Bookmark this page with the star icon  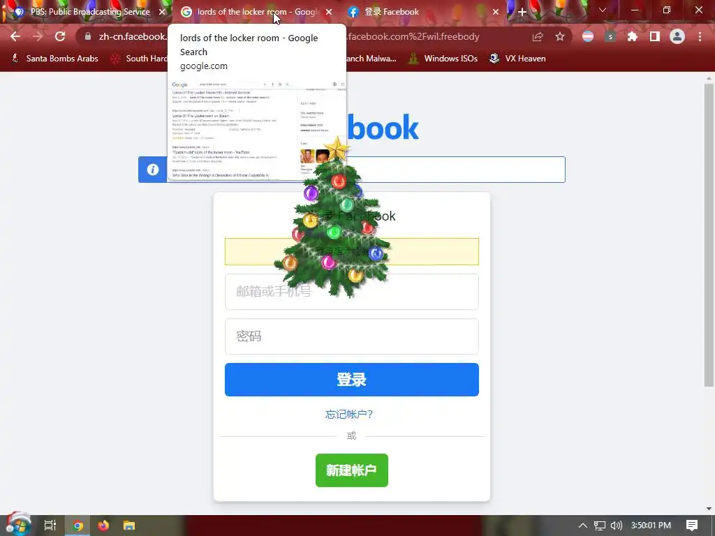560,36
